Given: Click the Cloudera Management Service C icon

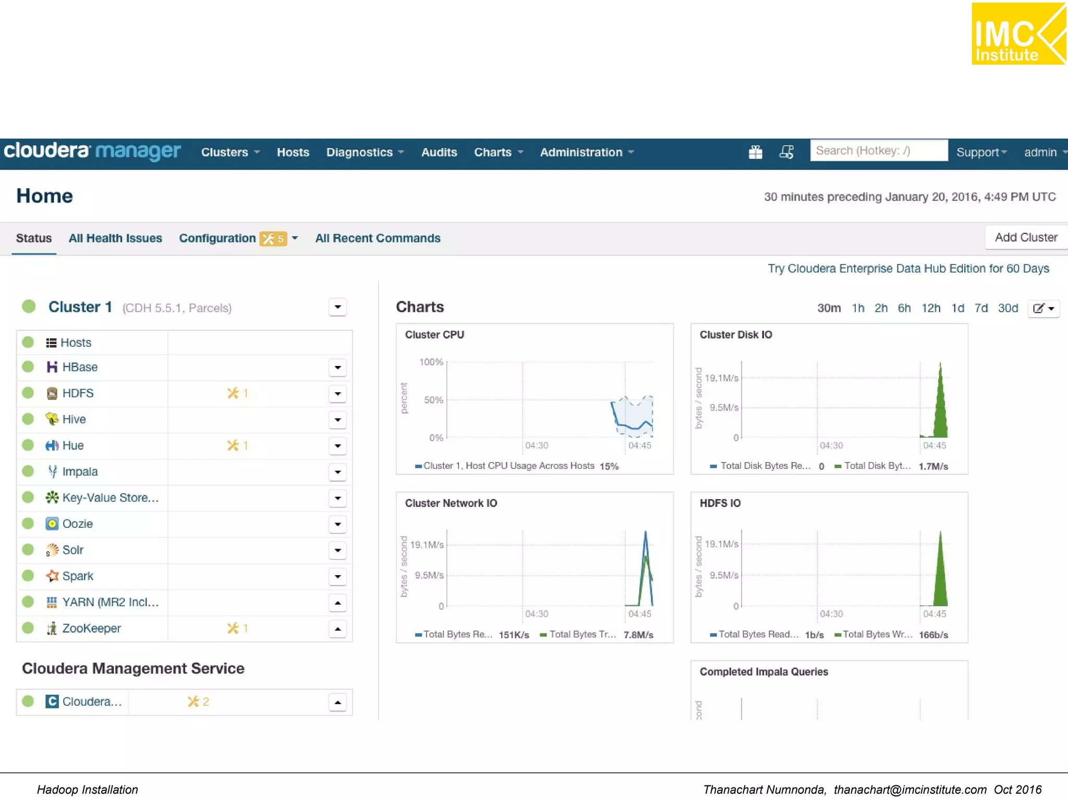Looking at the screenshot, I should tap(52, 701).
